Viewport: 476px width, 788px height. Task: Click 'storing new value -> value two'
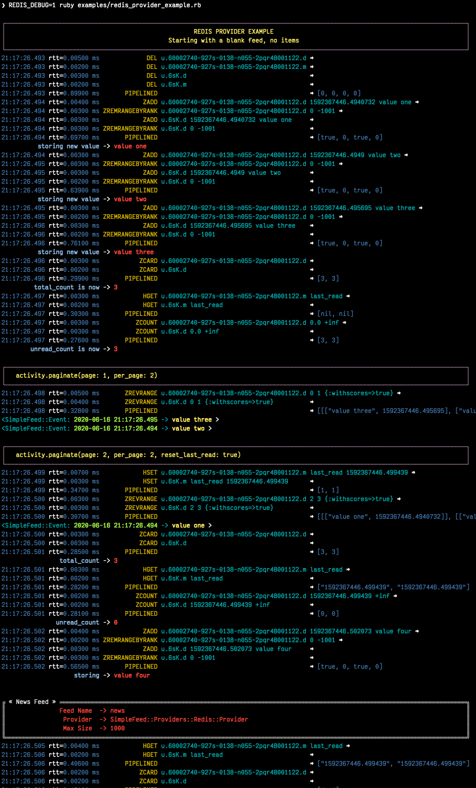click(x=92, y=199)
